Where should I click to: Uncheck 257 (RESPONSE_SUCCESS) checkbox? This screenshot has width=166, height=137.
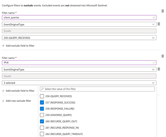42,103
